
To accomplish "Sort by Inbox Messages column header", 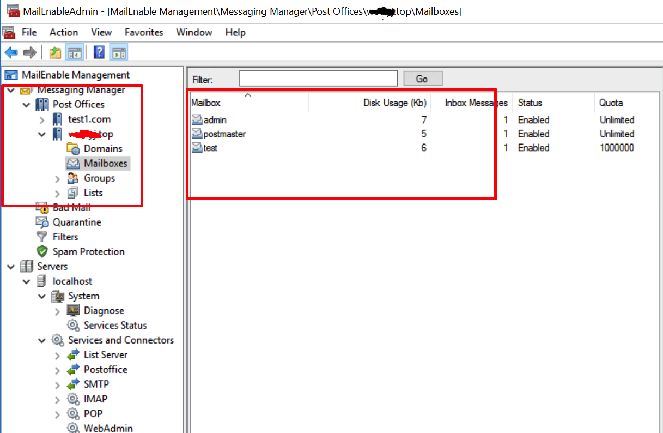I will click(x=472, y=103).
